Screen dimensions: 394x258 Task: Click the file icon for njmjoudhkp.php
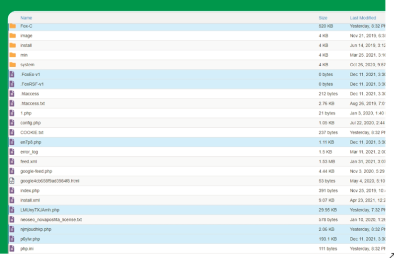[12, 229]
